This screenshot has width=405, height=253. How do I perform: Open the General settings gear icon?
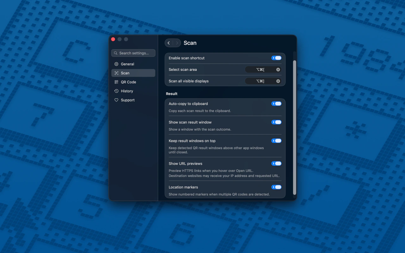click(116, 64)
